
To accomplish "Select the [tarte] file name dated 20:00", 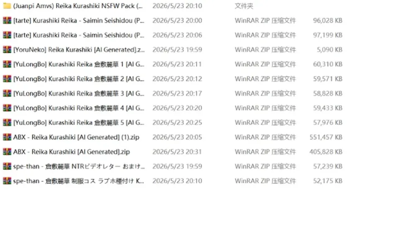I will coord(79,20).
